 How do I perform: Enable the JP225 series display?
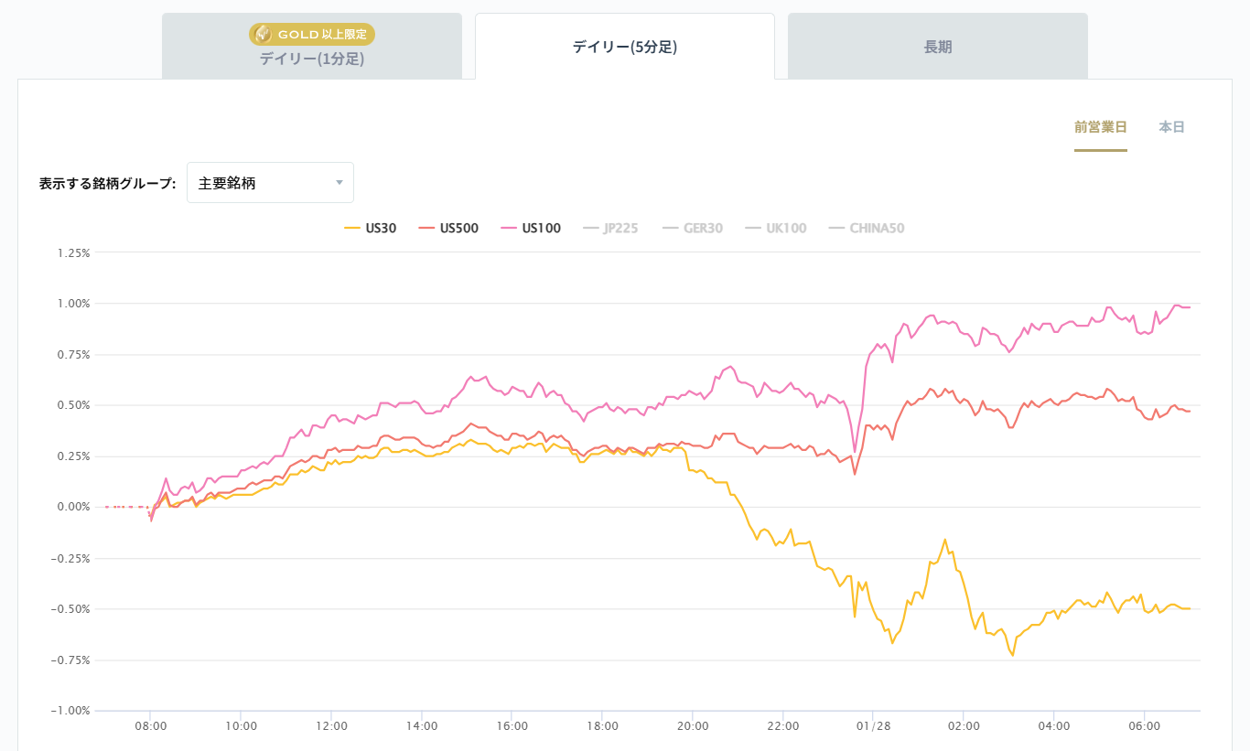coord(611,228)
